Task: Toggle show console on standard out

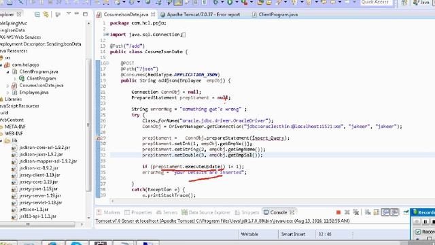Action: pos(385,212)
